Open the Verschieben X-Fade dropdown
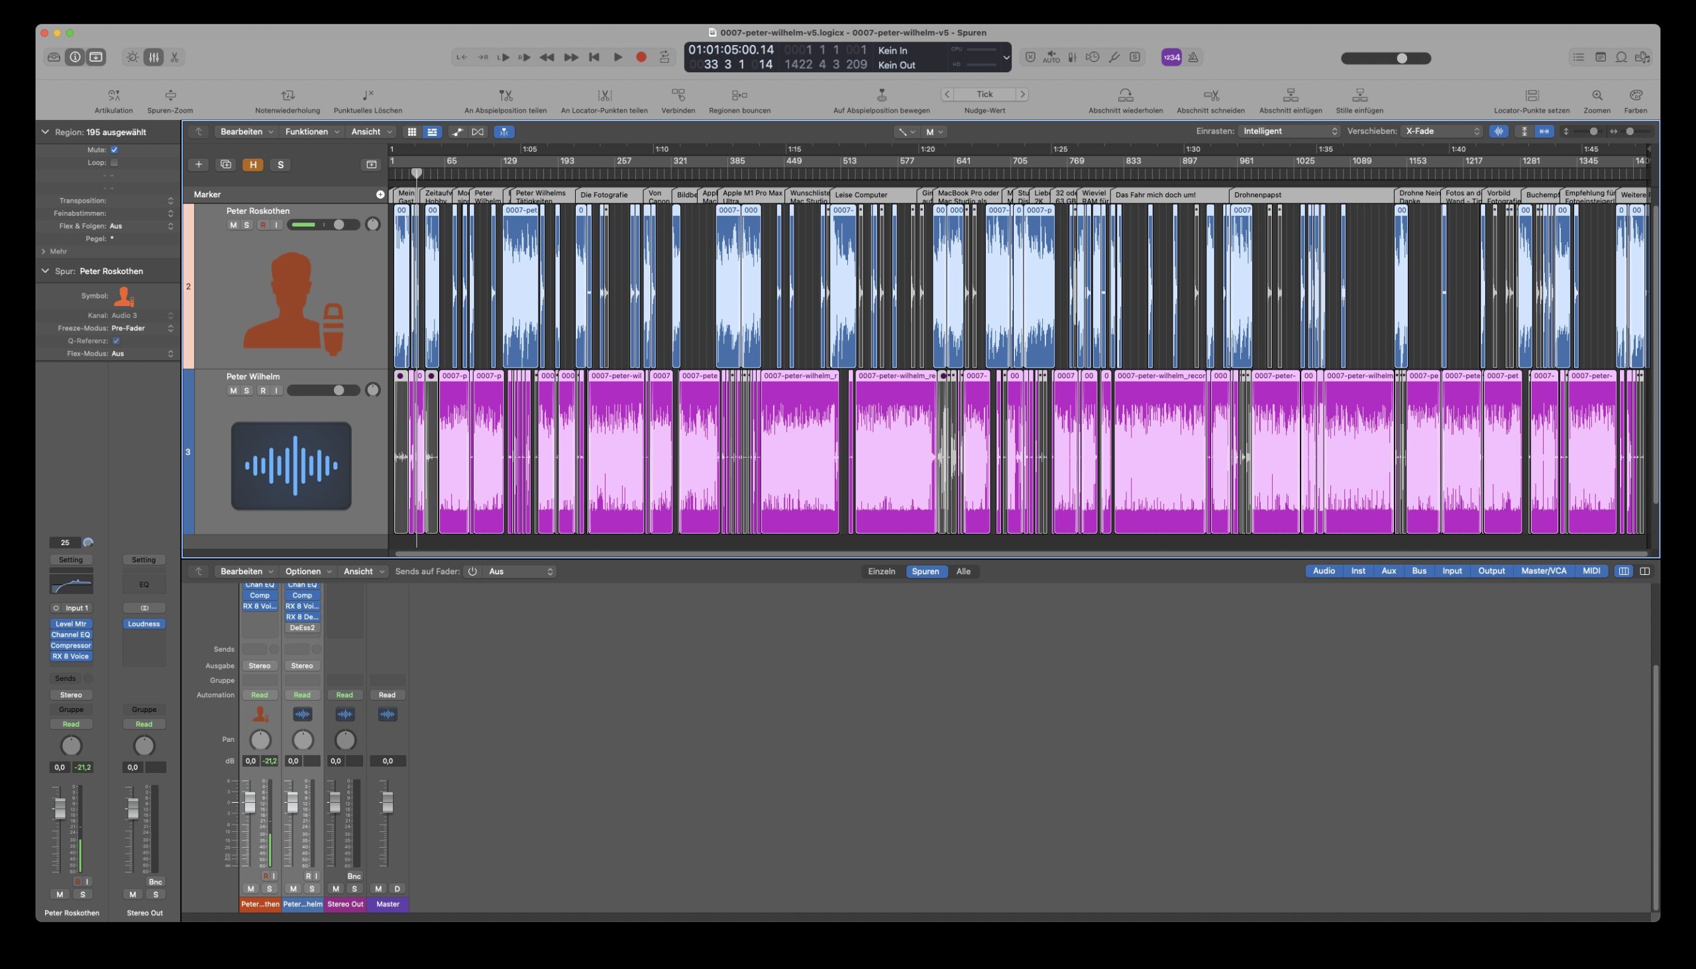This screenshot has width=1696, height=969. pyautogui.click(x=1442, y=131)
